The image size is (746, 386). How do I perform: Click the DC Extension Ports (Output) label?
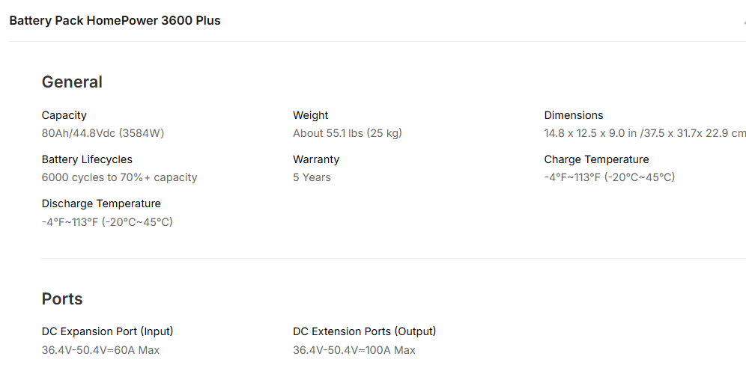click(x=364, y=331)
